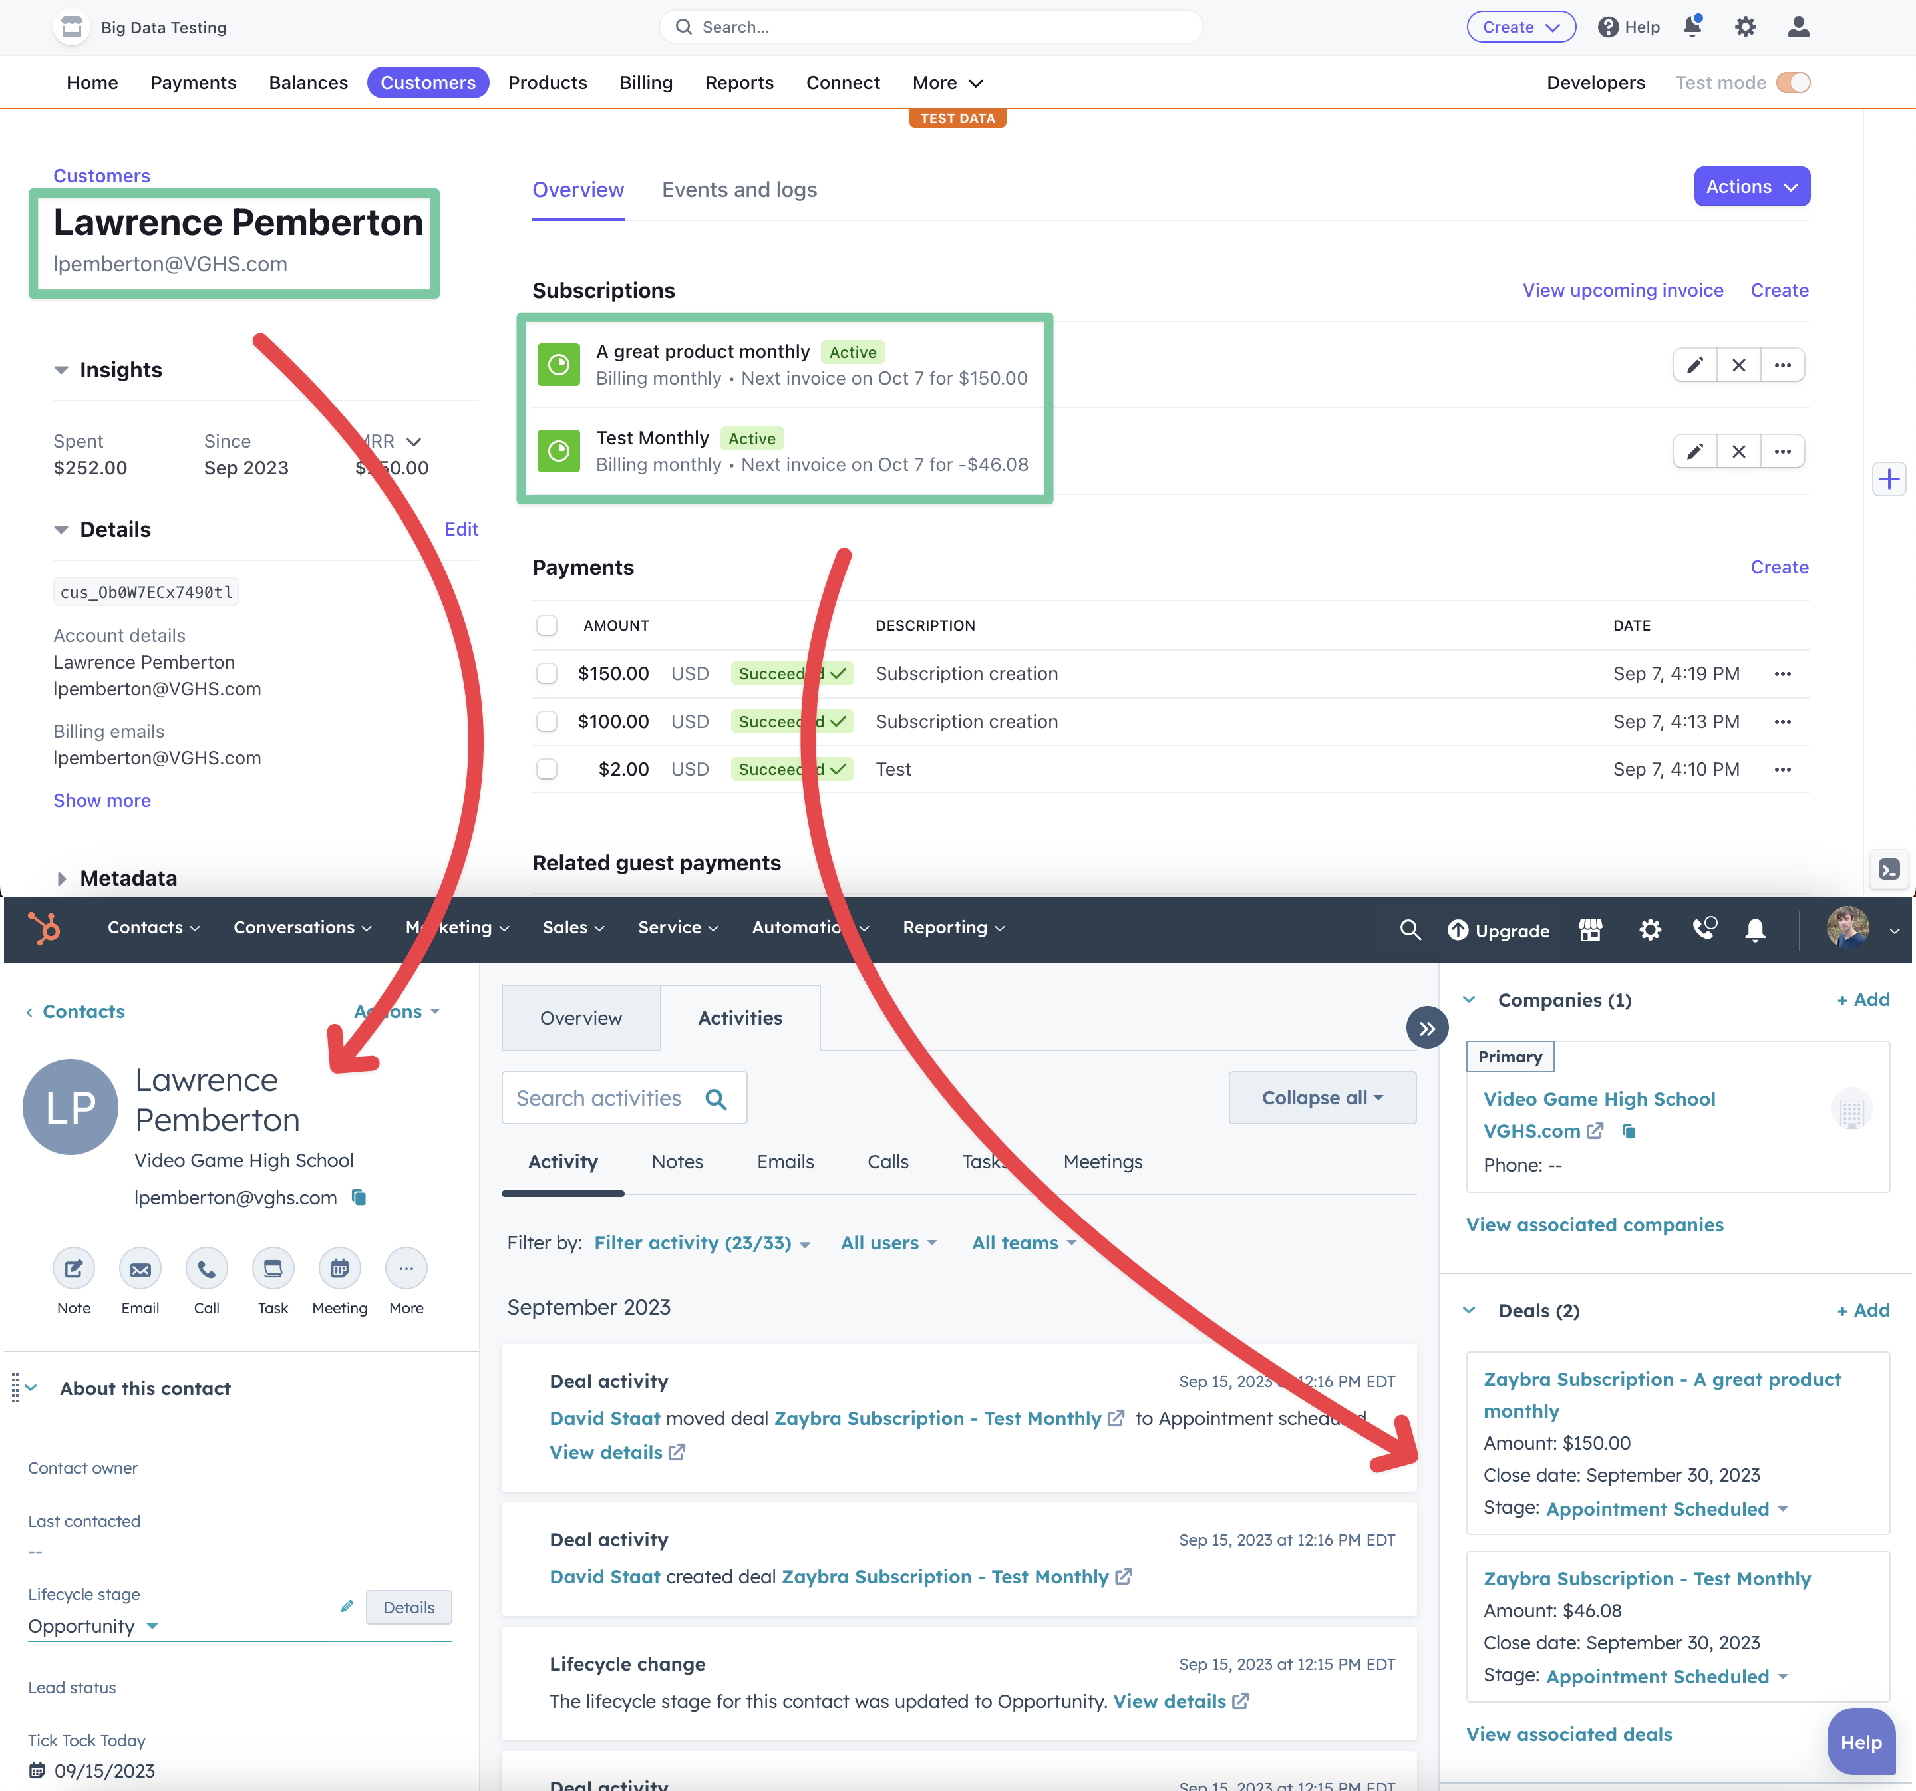Toggle Test mode switch
The width and height of the screenshot is (1916, 1791).
tap(1794, 83)
